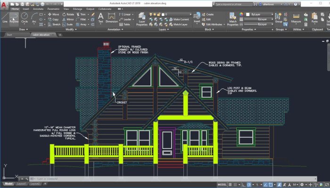Click the Trim tool
This screenshot has width=330, height=188.
[81, 15]
